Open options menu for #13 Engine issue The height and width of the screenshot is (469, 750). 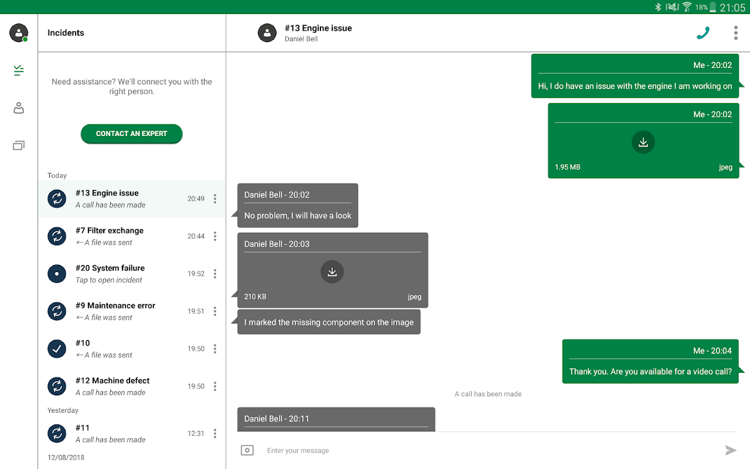(215, 199)
